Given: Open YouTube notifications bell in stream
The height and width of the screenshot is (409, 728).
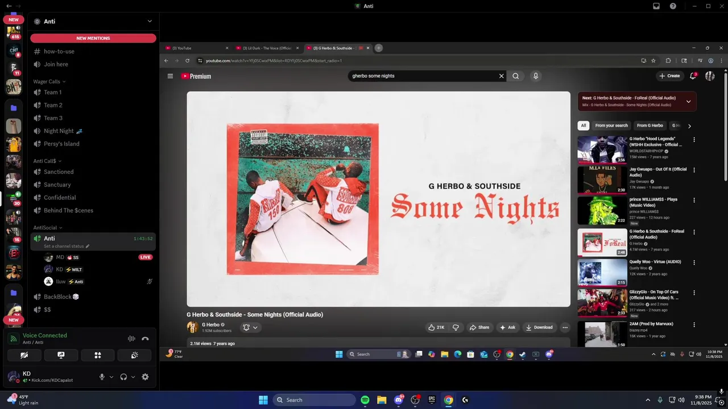Looking at the screenshot, I should (693, 76).
